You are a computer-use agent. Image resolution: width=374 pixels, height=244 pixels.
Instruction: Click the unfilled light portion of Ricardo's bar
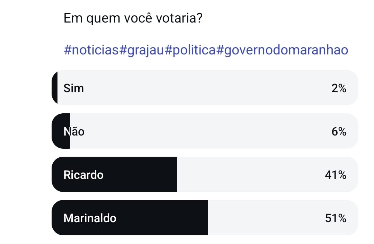click(x=249, y=174)
